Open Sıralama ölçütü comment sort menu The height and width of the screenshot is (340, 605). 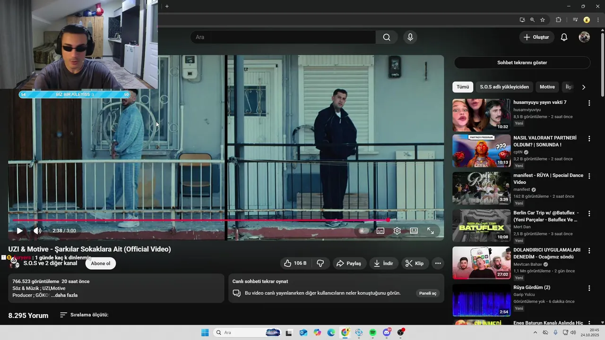(84, 314)
